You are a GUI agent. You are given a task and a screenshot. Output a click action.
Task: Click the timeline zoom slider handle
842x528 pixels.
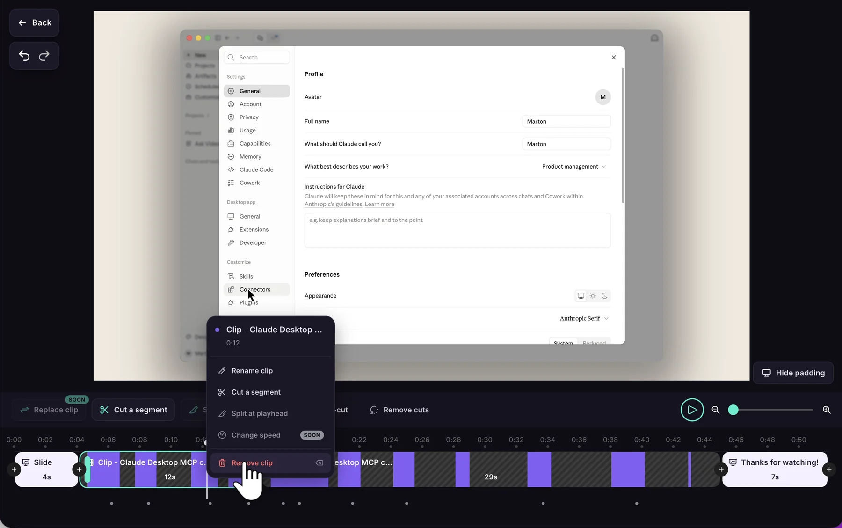pos(733,410)
